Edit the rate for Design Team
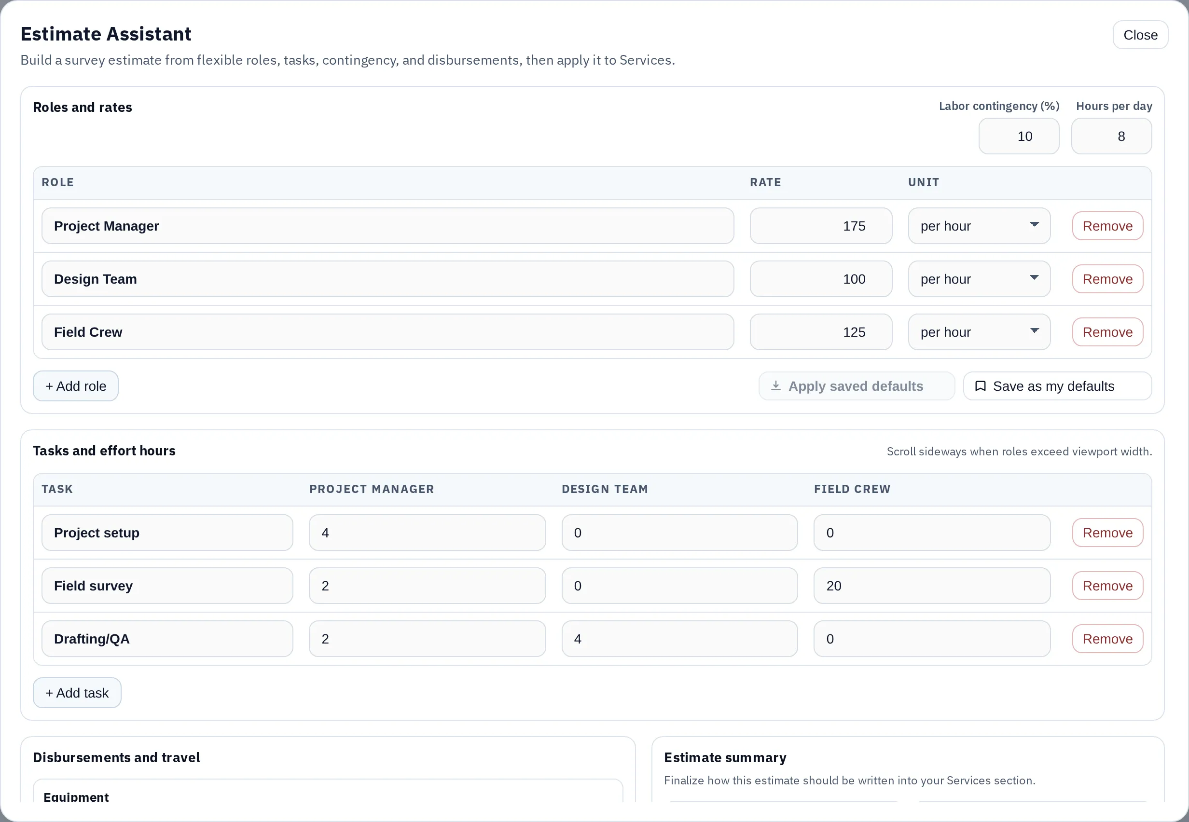Image resolution: width=1189 pixels, height=822 pixels. [x=820, y=279]
